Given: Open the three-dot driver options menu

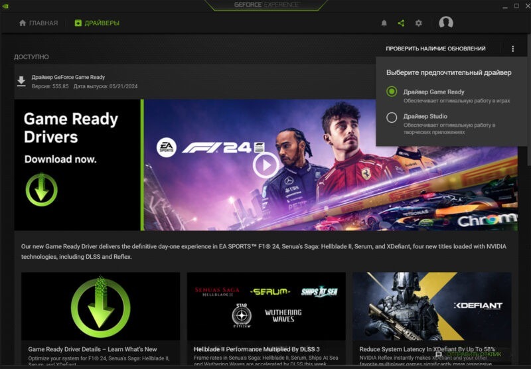Looking at the screenshot, I should pyautogui.click(x=512, y=49).
